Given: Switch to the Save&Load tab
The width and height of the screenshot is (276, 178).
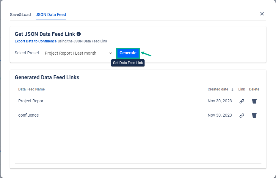Looking at the screenshot, I should 21,14.
